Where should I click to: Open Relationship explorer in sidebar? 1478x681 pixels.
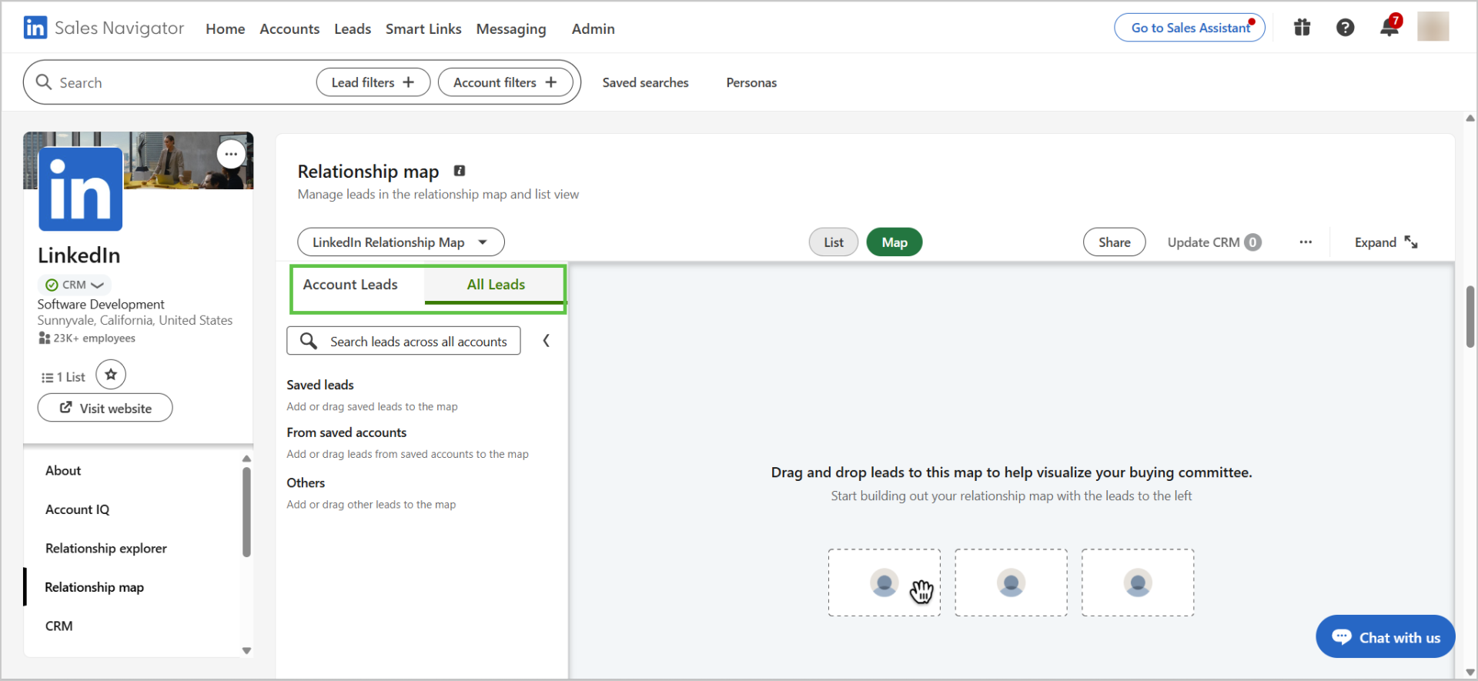[106, 548]
